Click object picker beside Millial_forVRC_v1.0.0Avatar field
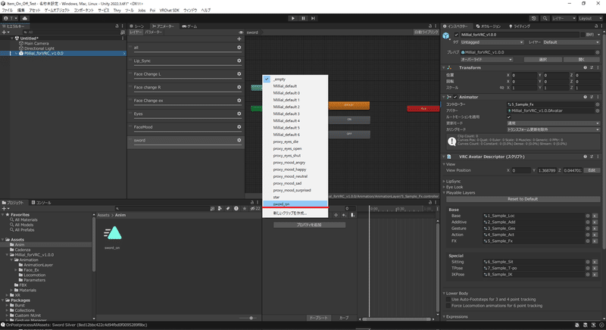The image size is (606, 330). (597, 111)
